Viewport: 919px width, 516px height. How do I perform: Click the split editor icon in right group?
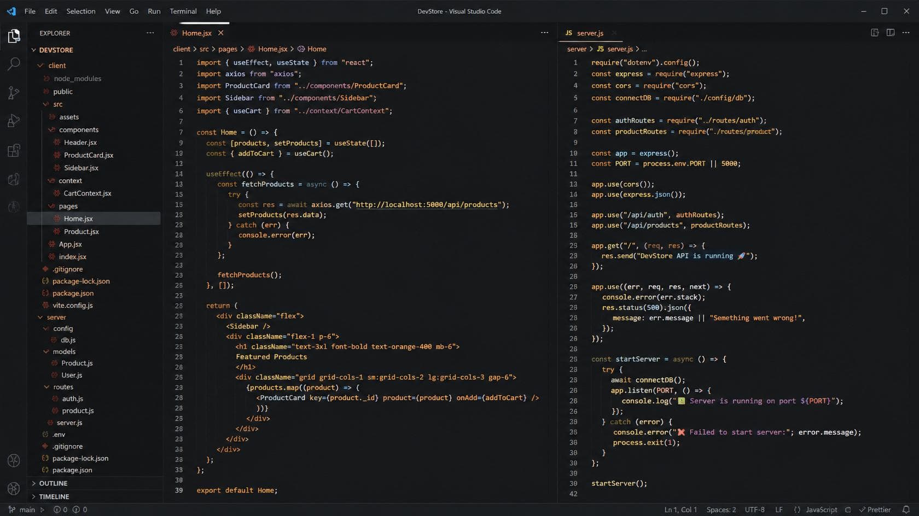pyautogui.click(x=891, y=33)
